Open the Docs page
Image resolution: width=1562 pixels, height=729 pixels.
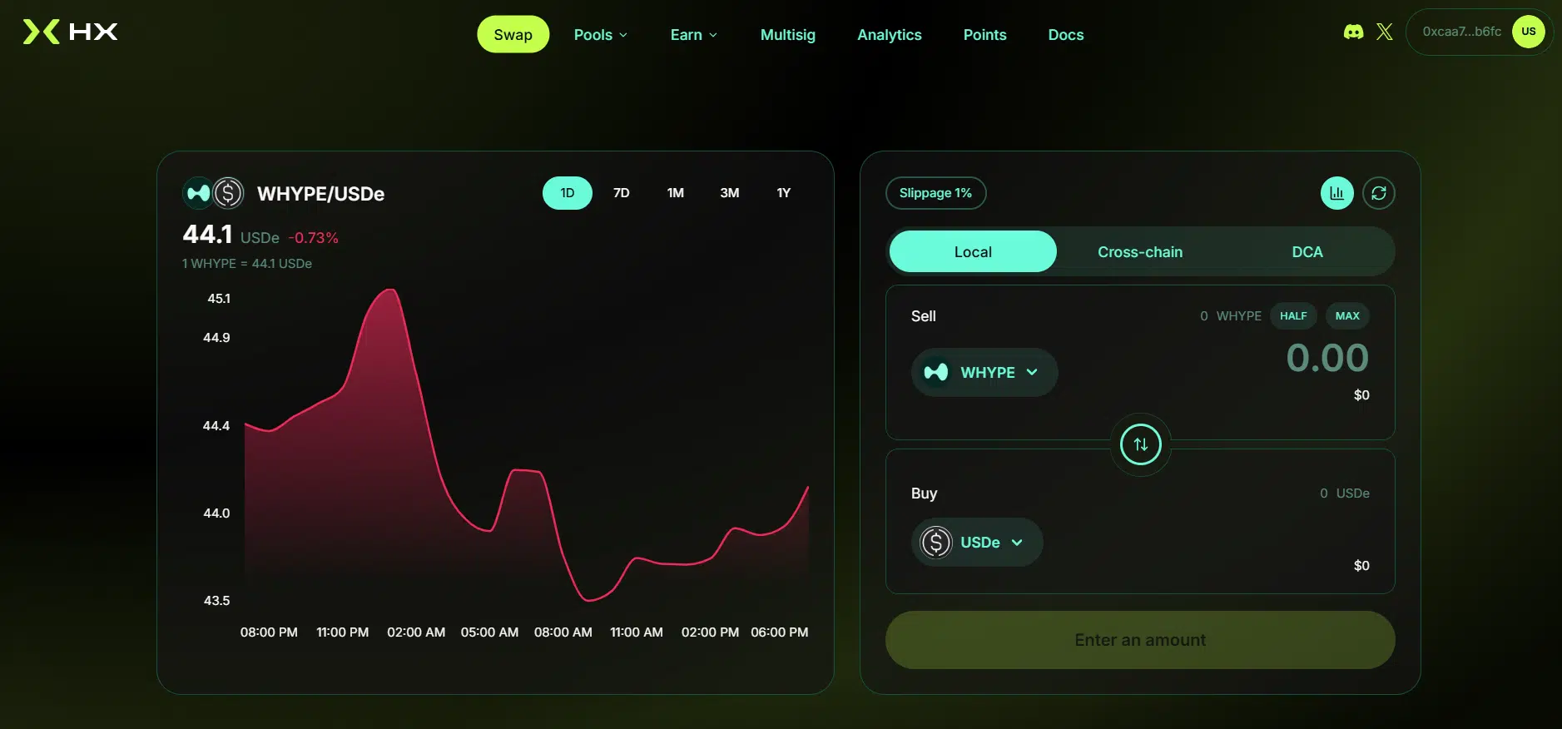[x=1066, y=35]
